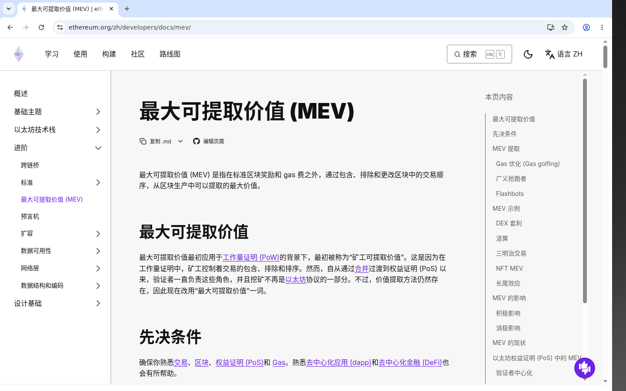Click the main page scrollbar thumb
The width and height of the screenshot is (626, 391).
[x=605, y=57]
